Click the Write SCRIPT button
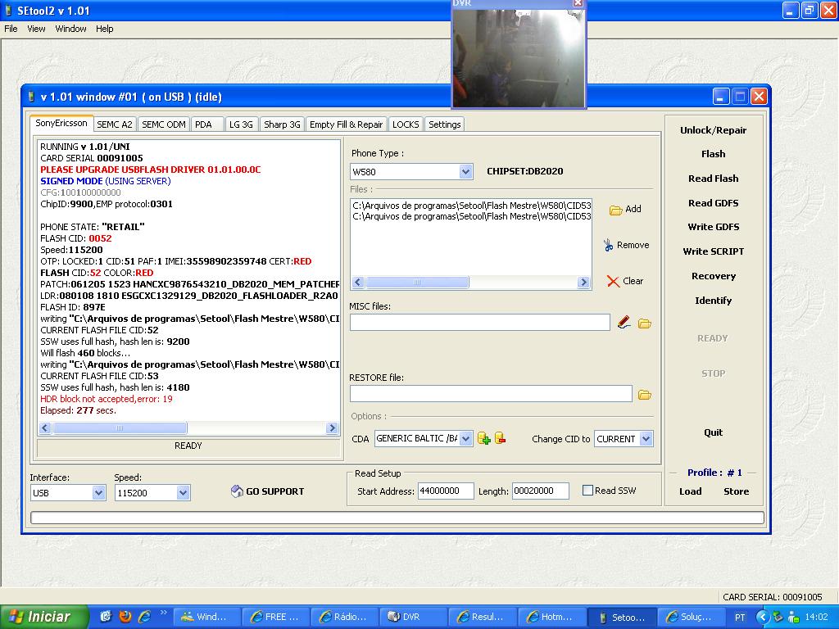839x629 pixels. pos(713,251)
